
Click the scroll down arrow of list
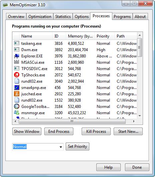click(140, 116)
